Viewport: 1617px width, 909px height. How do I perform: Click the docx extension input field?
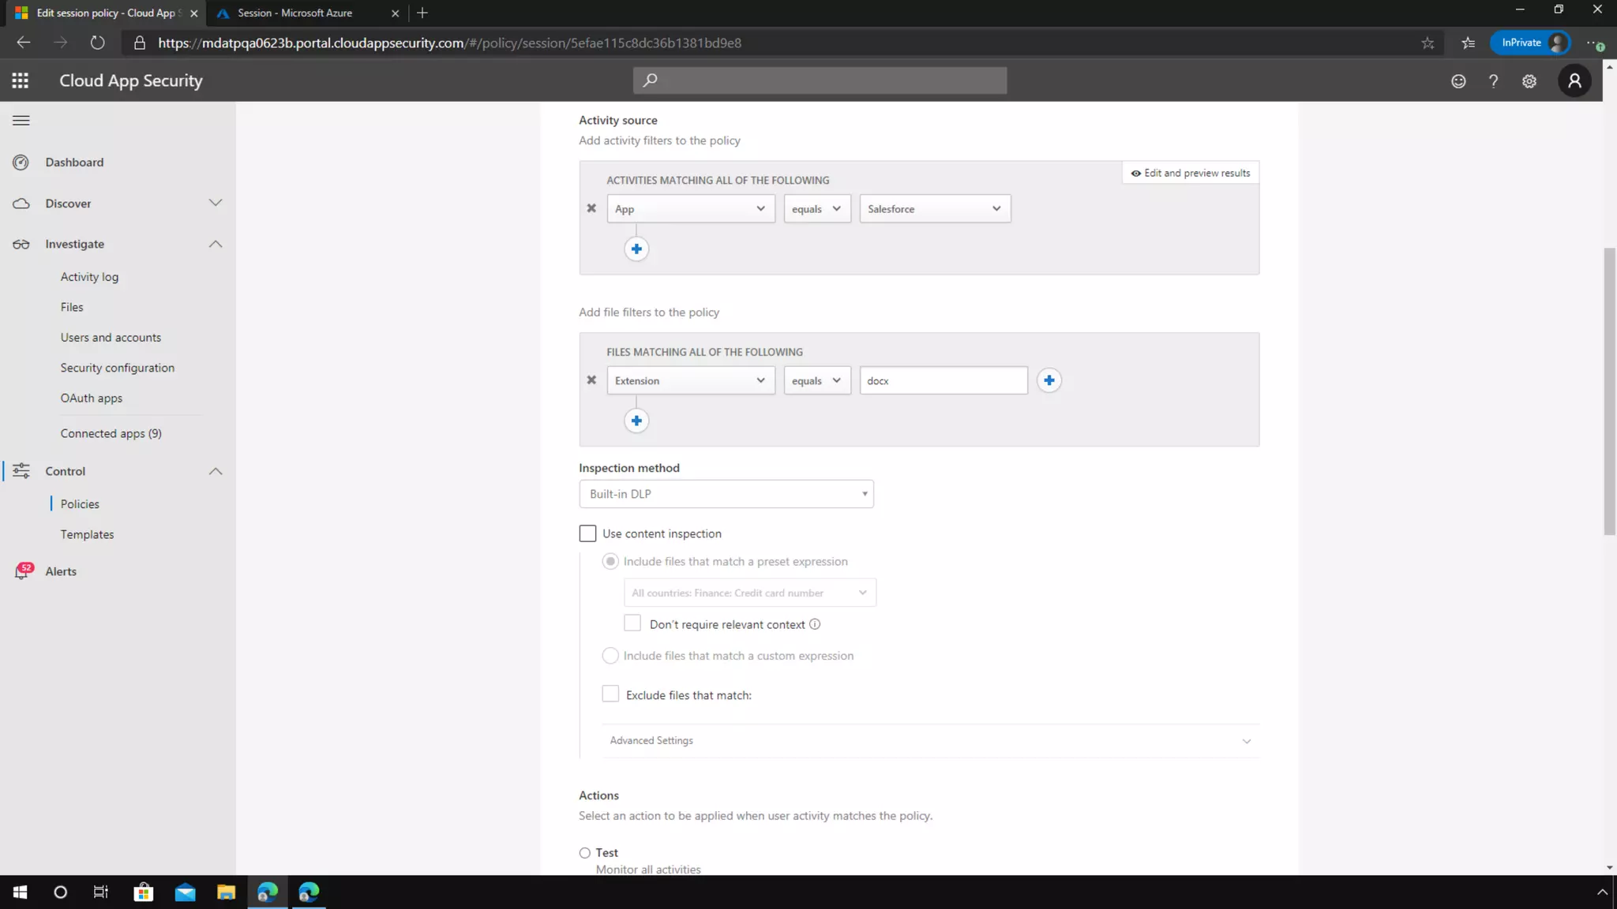943,380
